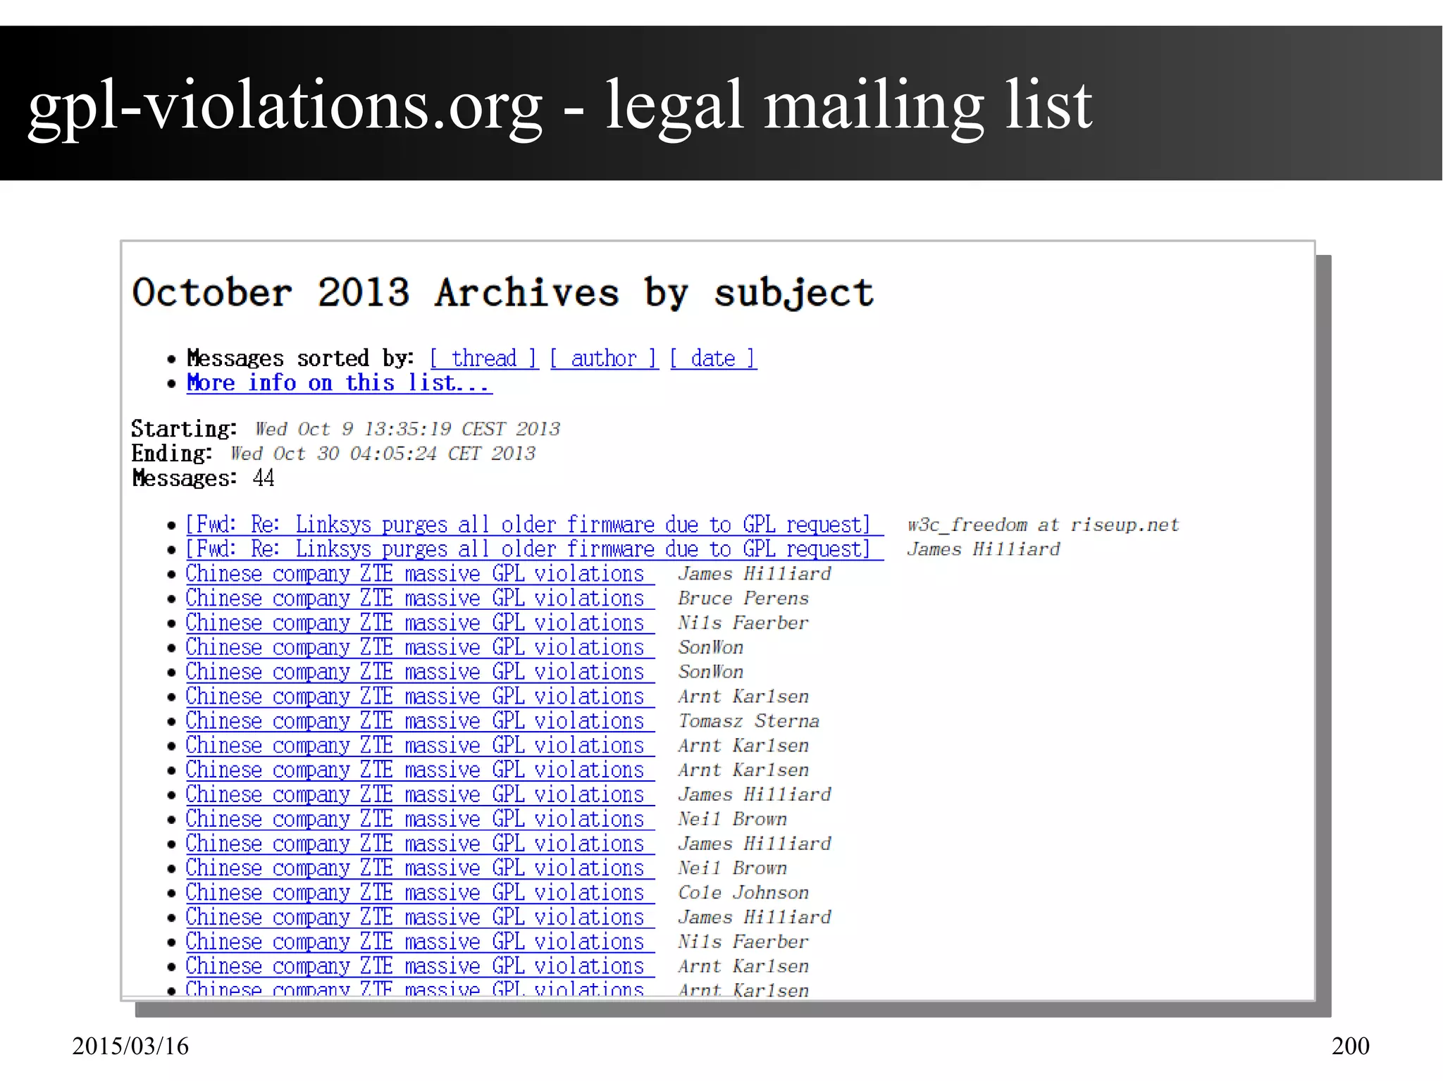The width and height of the screenshot is (1443, 1081).
Task: Click end time 'Wed Oct 30 04:05:24 CET 2013'
Action: click(383, 454)
